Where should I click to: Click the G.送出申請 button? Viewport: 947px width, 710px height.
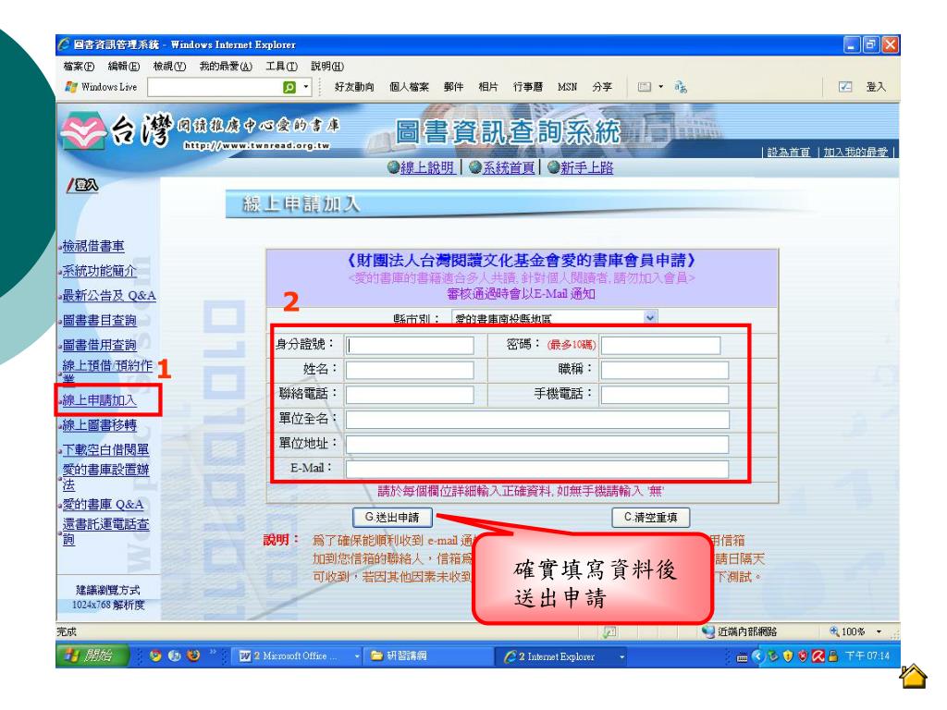coord(392,518)
